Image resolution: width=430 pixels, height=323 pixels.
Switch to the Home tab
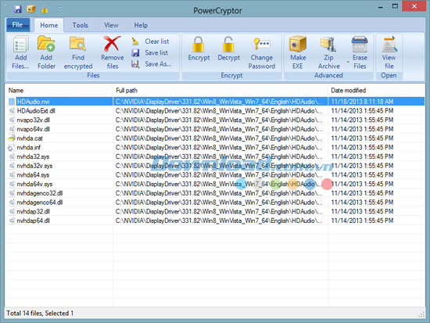coord(48,25)
